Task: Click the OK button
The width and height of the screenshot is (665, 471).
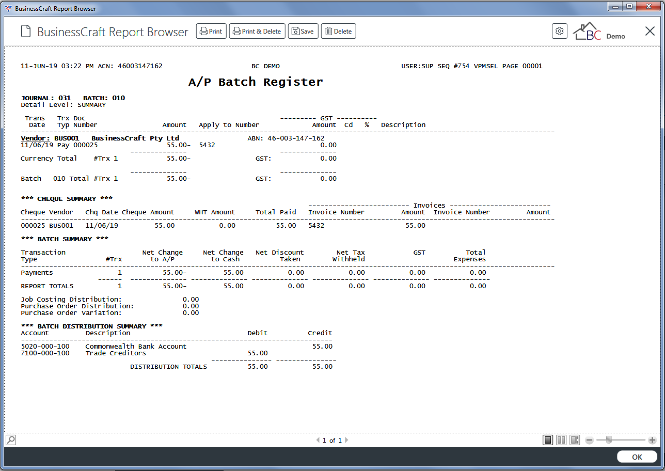Action: point(637,457)
